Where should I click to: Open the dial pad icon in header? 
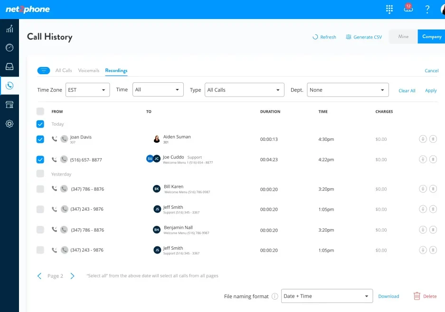(x=389, y=9)
